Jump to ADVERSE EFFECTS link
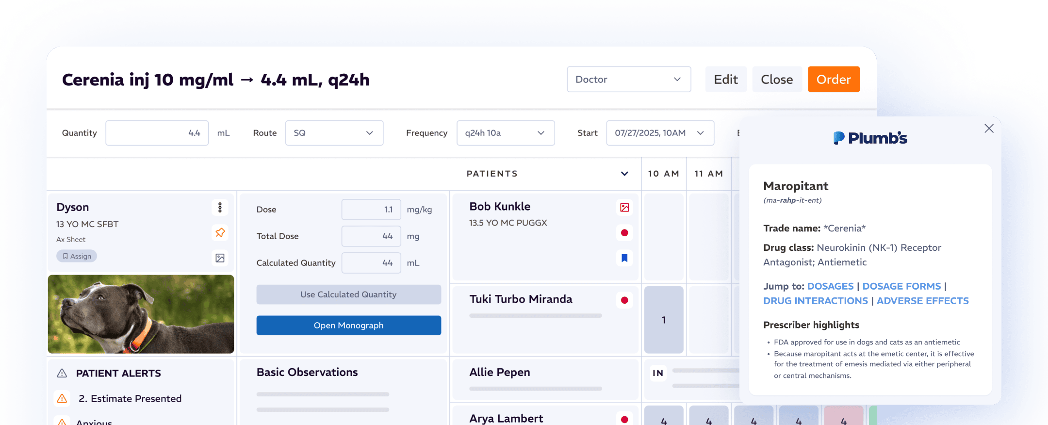The width and height of the screenshot is (1048, 425). (922, 301)
